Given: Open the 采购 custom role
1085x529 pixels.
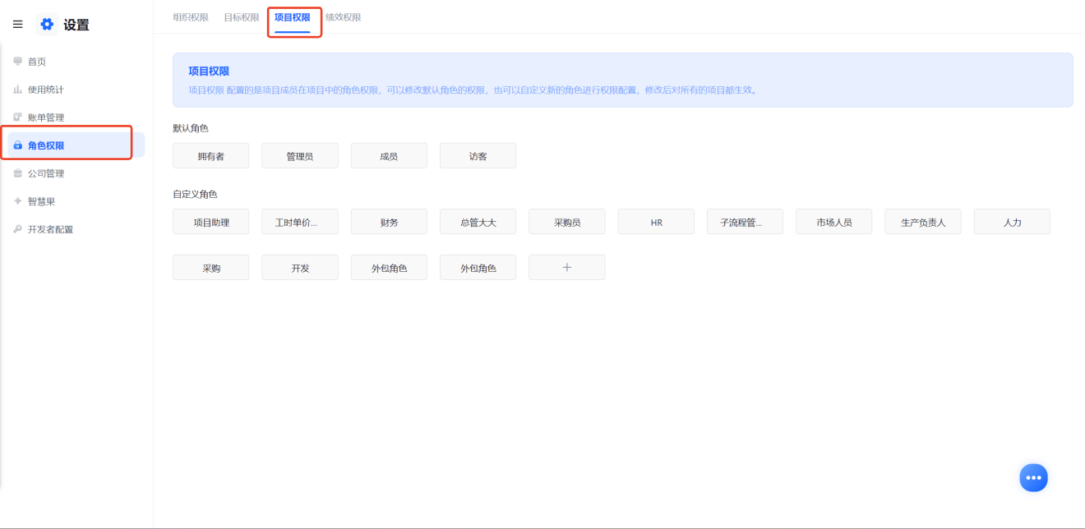Looking at the screenshot, I should click(x=211, y=268).
